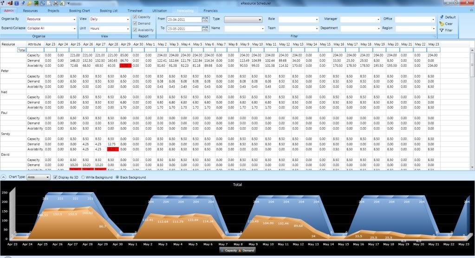Screen dimensions: 475x258
Task: Apply the Filter funnel button
Action: click(x=446, y=30)
